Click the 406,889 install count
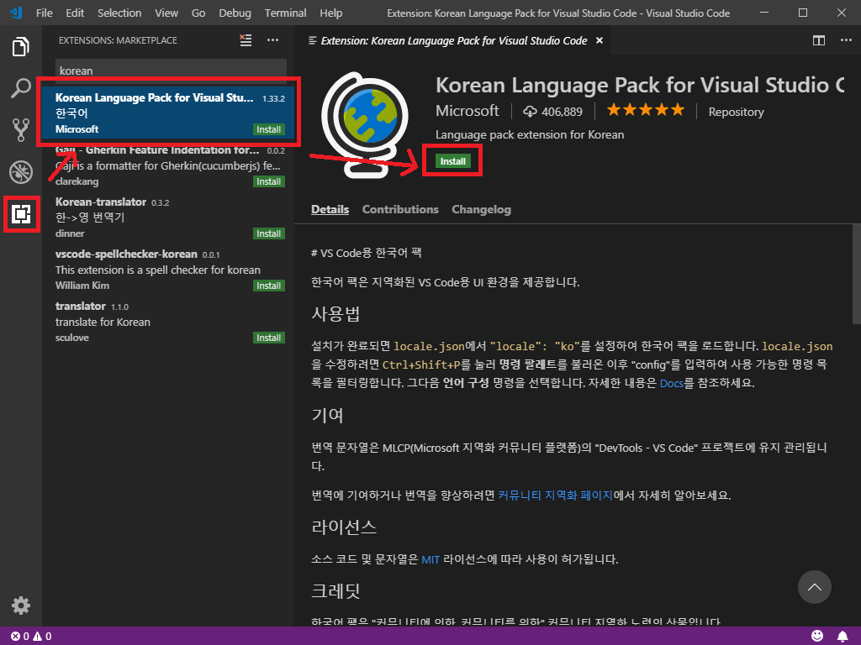Viewport: 861px width, 645px height. coord(552,112)
